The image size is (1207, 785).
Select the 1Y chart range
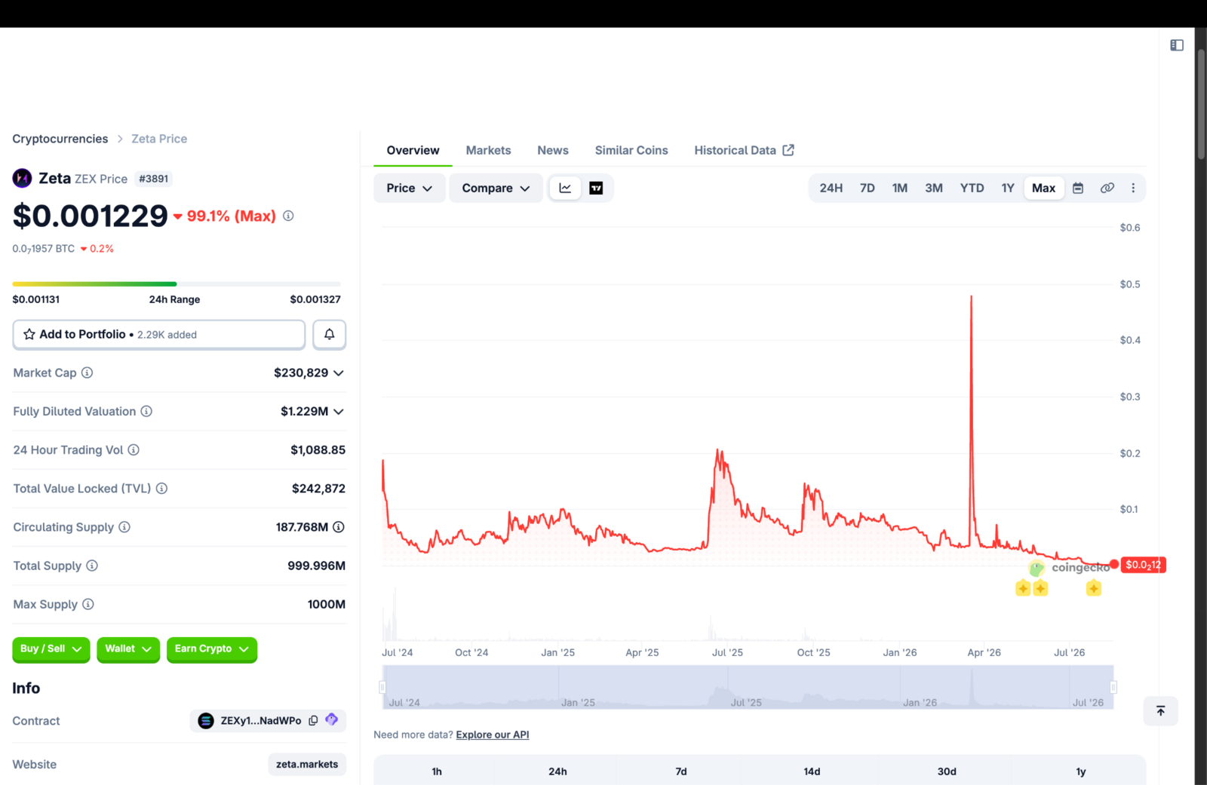tap(1008, 188)
